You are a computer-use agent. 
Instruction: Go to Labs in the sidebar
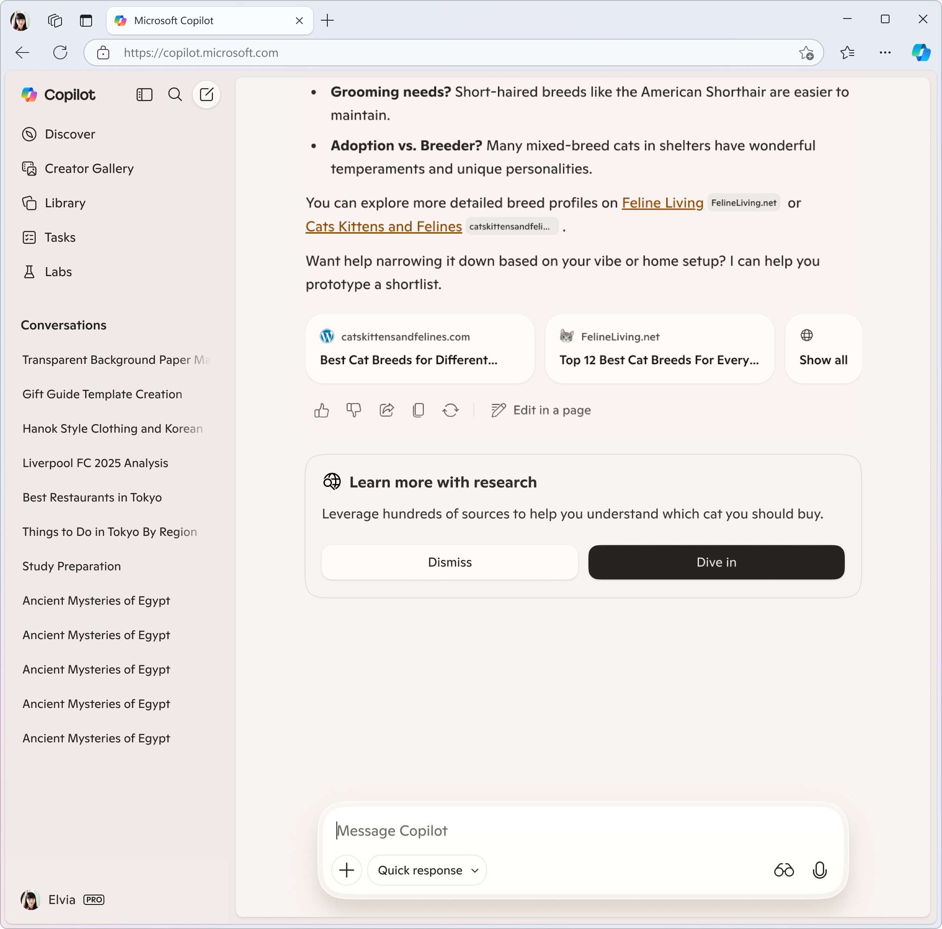[58, 272]
